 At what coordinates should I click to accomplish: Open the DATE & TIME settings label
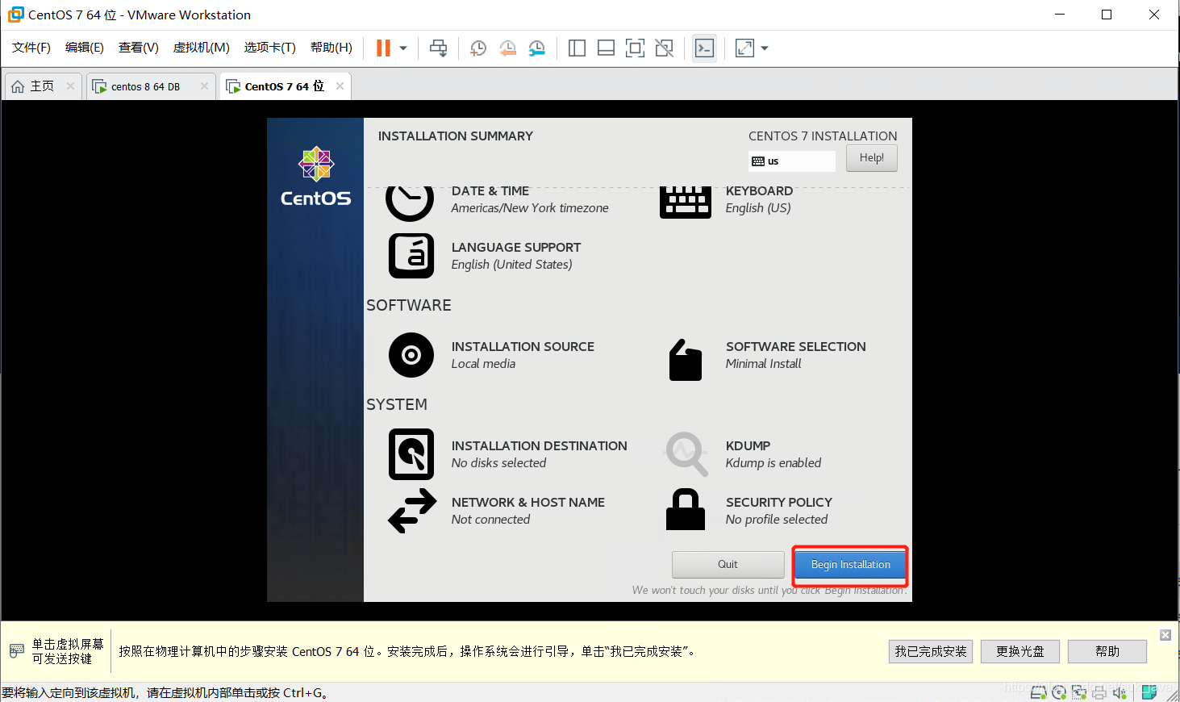(490, 191)
